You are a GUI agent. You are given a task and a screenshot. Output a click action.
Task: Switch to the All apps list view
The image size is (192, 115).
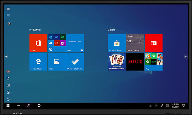(x=8, y=23)
